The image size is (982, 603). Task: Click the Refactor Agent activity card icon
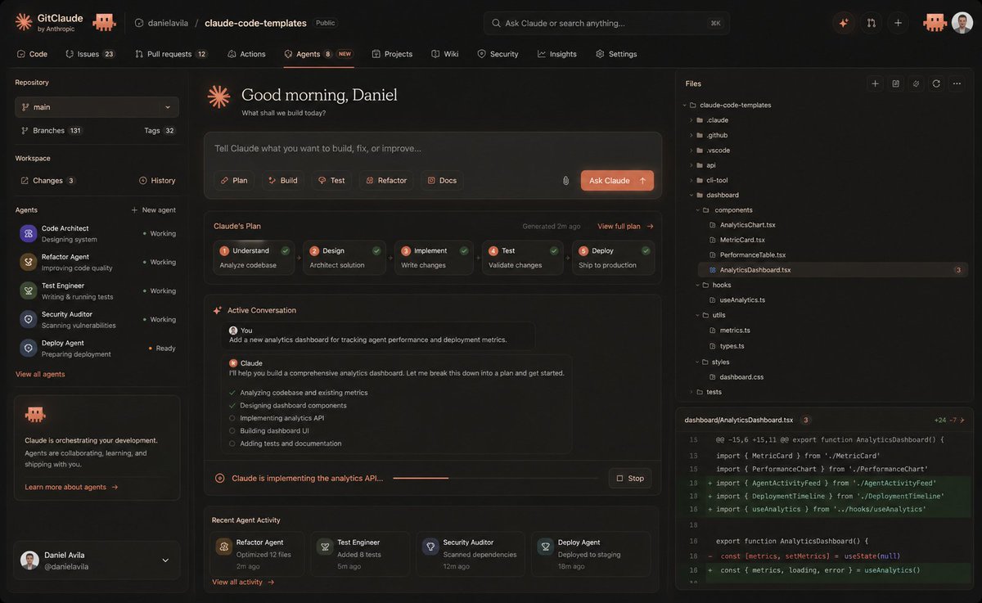coord(223,547)
